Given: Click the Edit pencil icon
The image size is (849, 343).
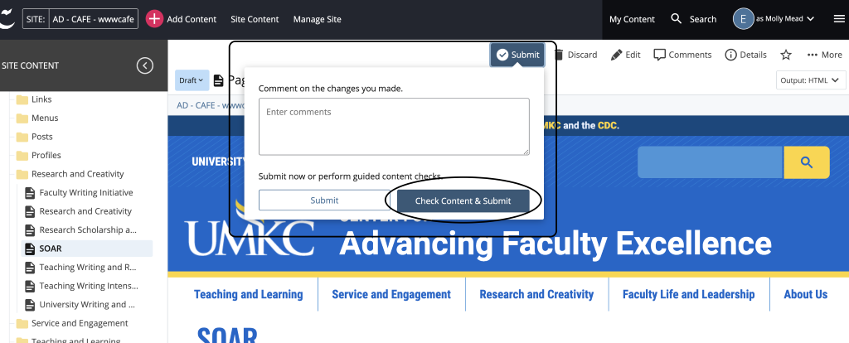Looking at the screenshot, I should pos(616,55).
